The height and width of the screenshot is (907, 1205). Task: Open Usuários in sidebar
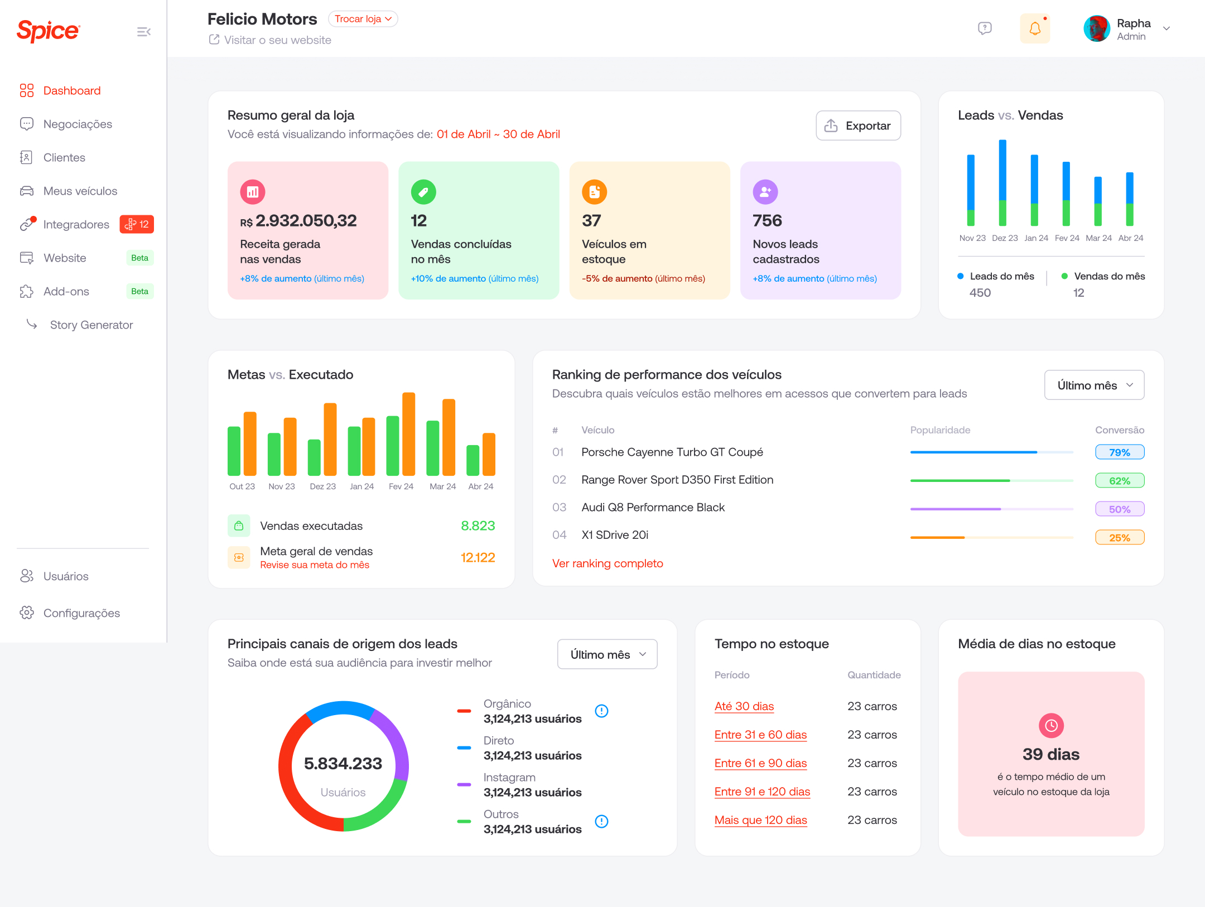(x=66, y=576)
